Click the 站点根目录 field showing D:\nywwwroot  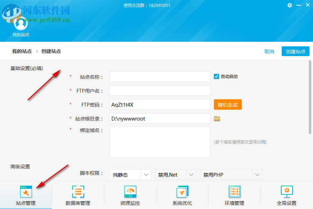pos(160,118)
